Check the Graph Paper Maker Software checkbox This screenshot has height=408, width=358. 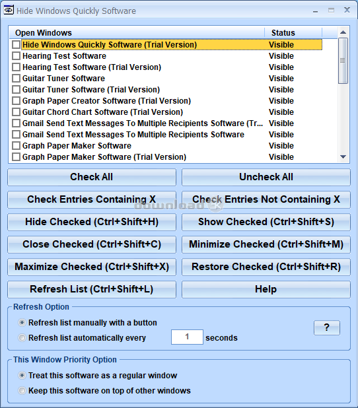tap(16, 146)
